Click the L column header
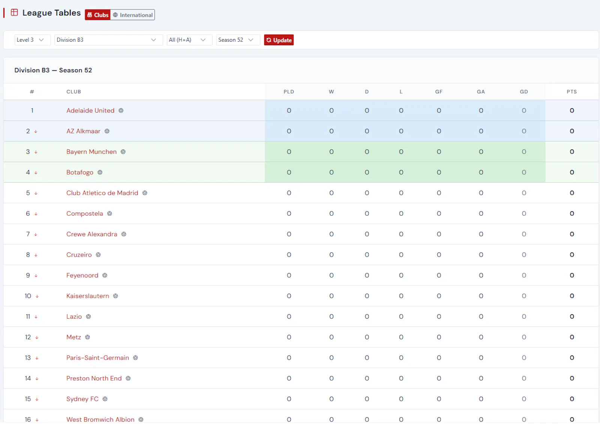Viewport: 600px width, 424px height. tap(401, 92)
